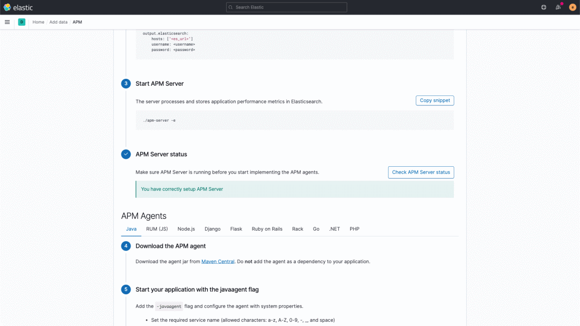This screenshot has width=580, height=326.
Task: Open the hamburger navigation menu
Action: [x=7, y=22]
